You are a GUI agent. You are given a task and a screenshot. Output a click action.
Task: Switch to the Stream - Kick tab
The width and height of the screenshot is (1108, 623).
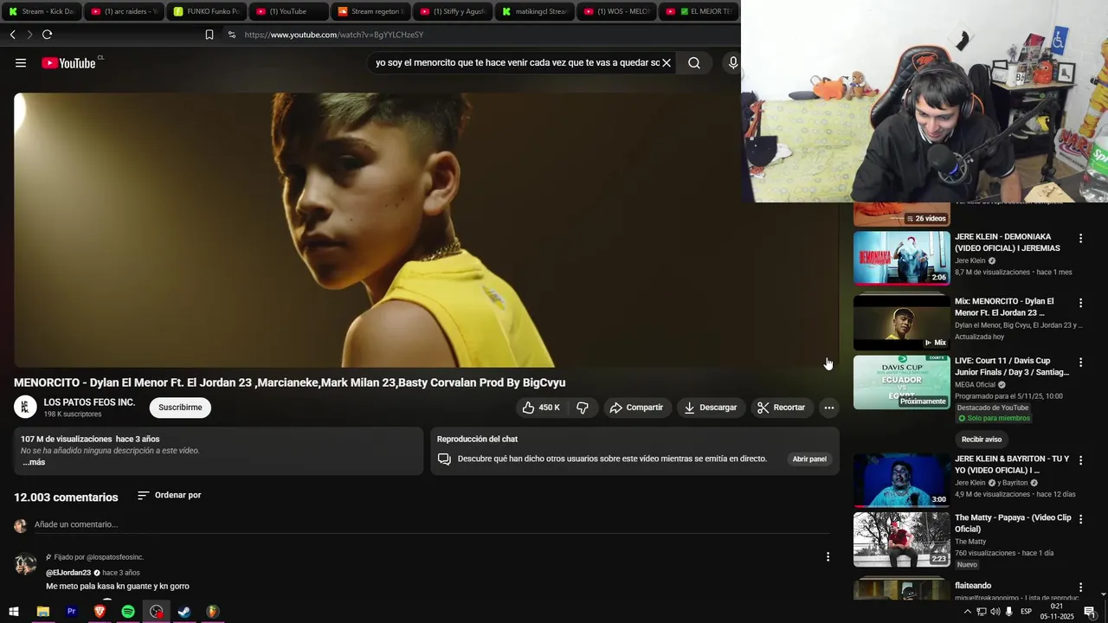tap(41, 11)
